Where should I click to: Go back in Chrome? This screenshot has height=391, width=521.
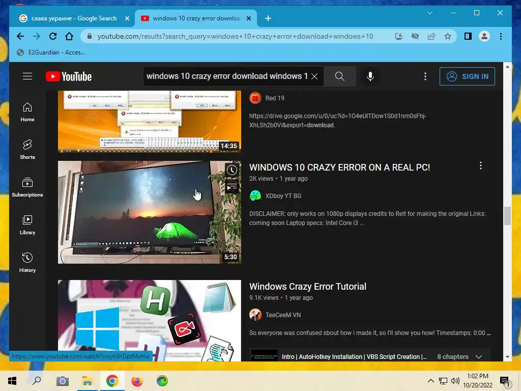click(20, 36)
